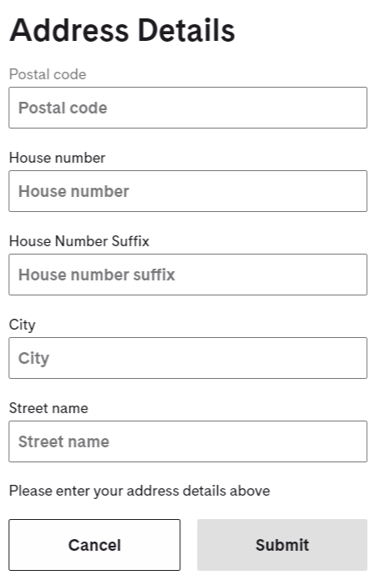Image resolution: width=378 pixels, height=580 pixels.
Task: Focus the House number text box
Action: [188, 191]
